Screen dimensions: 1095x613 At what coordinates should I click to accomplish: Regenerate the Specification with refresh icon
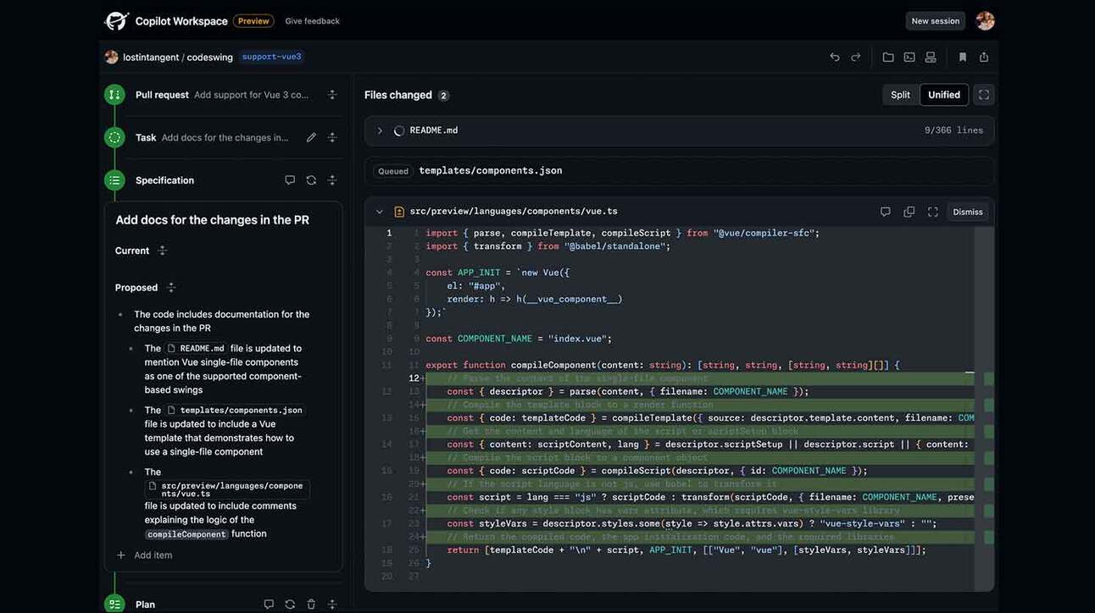[x=311, y=180]
